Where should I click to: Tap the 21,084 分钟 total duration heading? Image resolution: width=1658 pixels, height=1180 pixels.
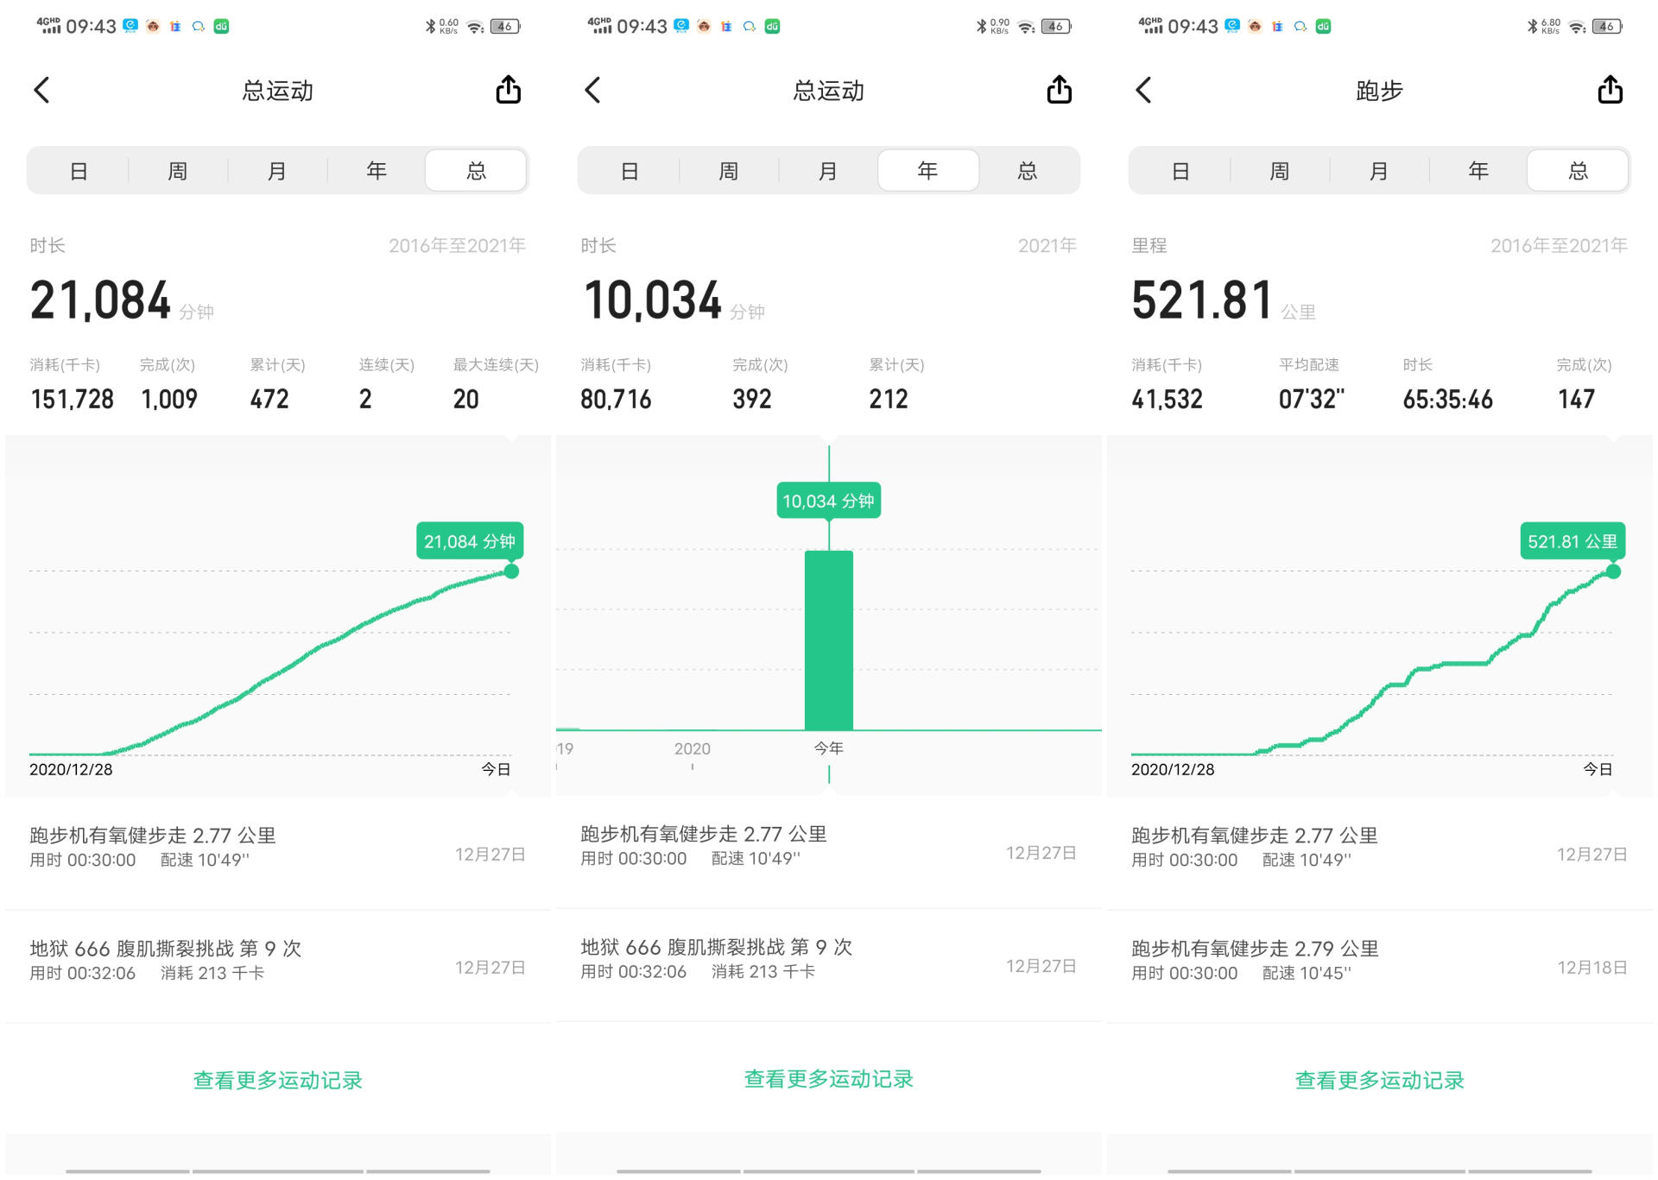[x=122, y=300]
